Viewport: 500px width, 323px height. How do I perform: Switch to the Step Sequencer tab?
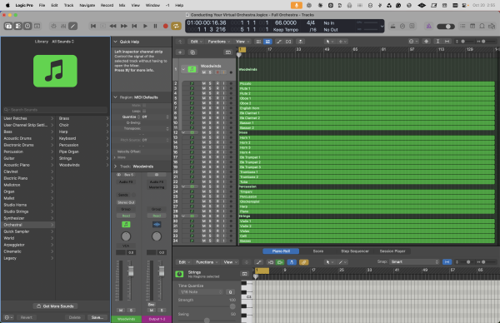pos(355,251)
